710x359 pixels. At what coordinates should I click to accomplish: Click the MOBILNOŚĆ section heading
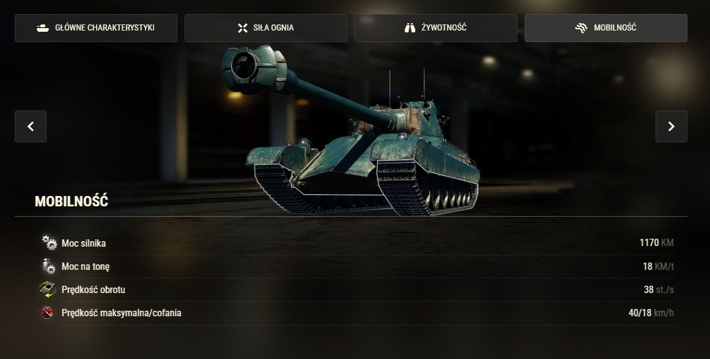click(x=72, y=201)
